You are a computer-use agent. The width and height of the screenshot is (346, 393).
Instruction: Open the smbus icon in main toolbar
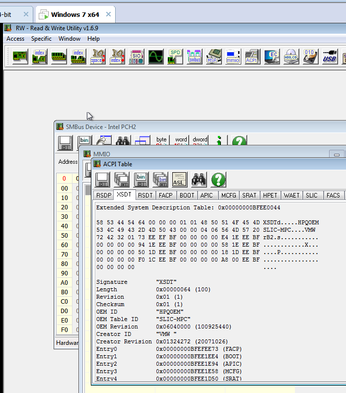click(195, 57)
